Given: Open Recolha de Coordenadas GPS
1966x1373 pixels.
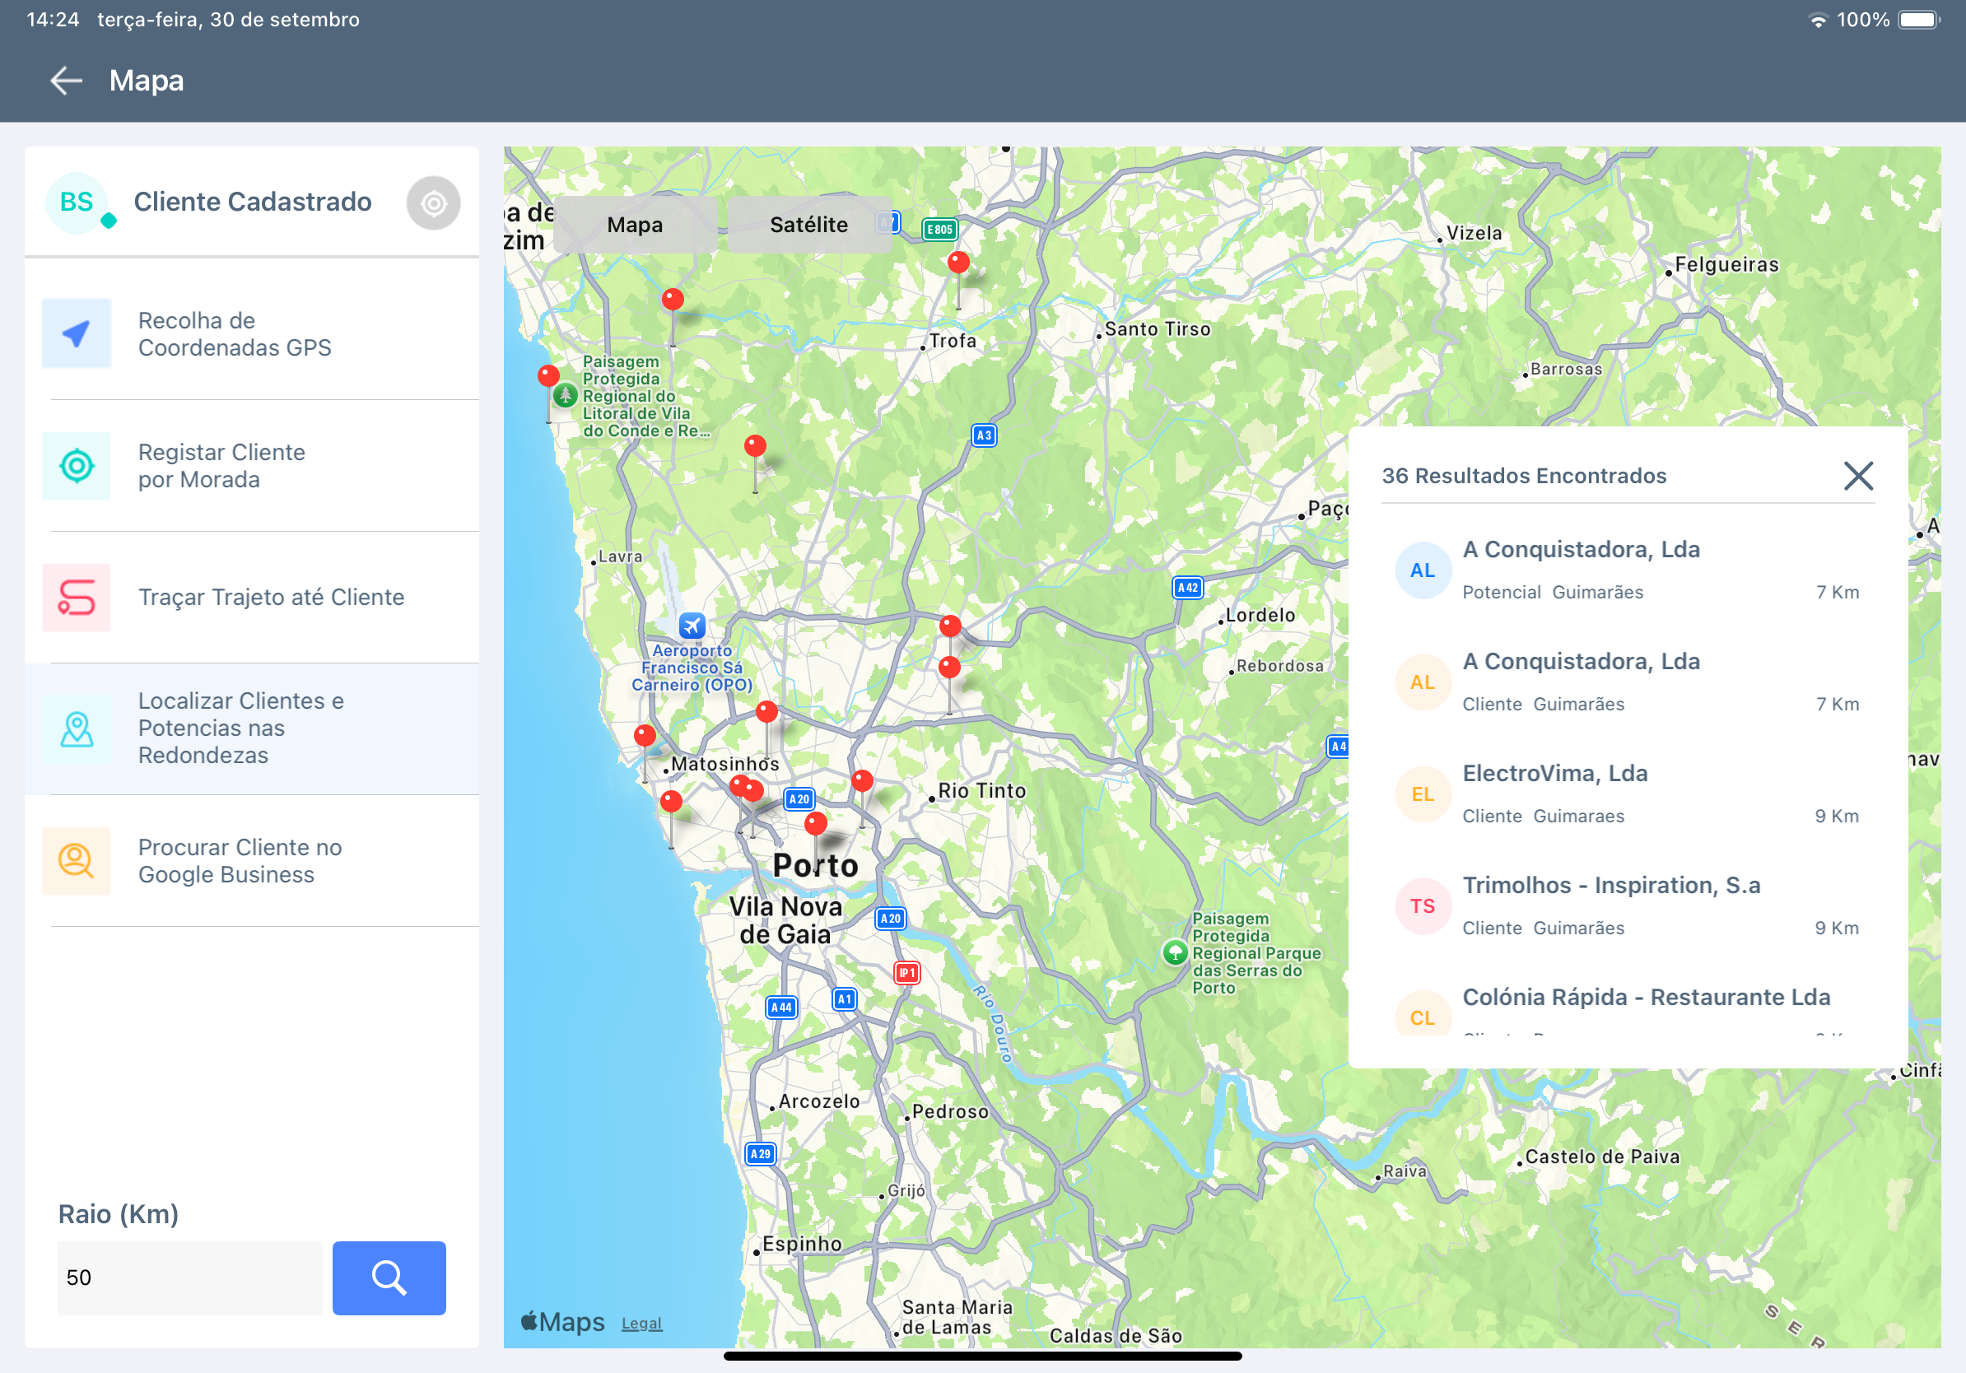Looking at the screenshot, I should [x=252, y=334].
